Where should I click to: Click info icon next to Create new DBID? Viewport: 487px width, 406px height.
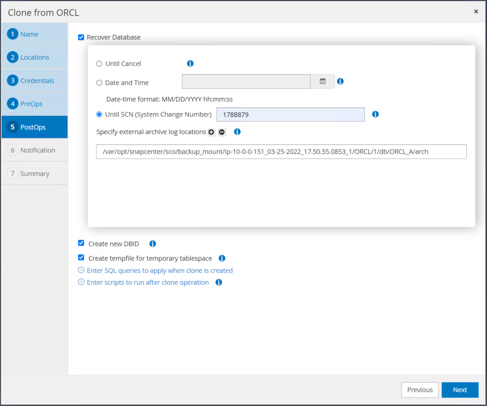pos(153,244)
